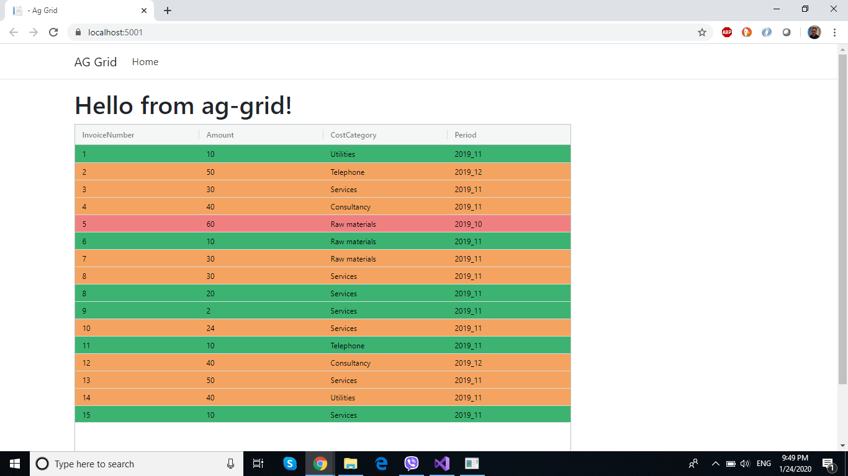This screenshot has width=848, height=476.
Task: Click the AdBlock Plus extension icon
Action: pos(726,32)
